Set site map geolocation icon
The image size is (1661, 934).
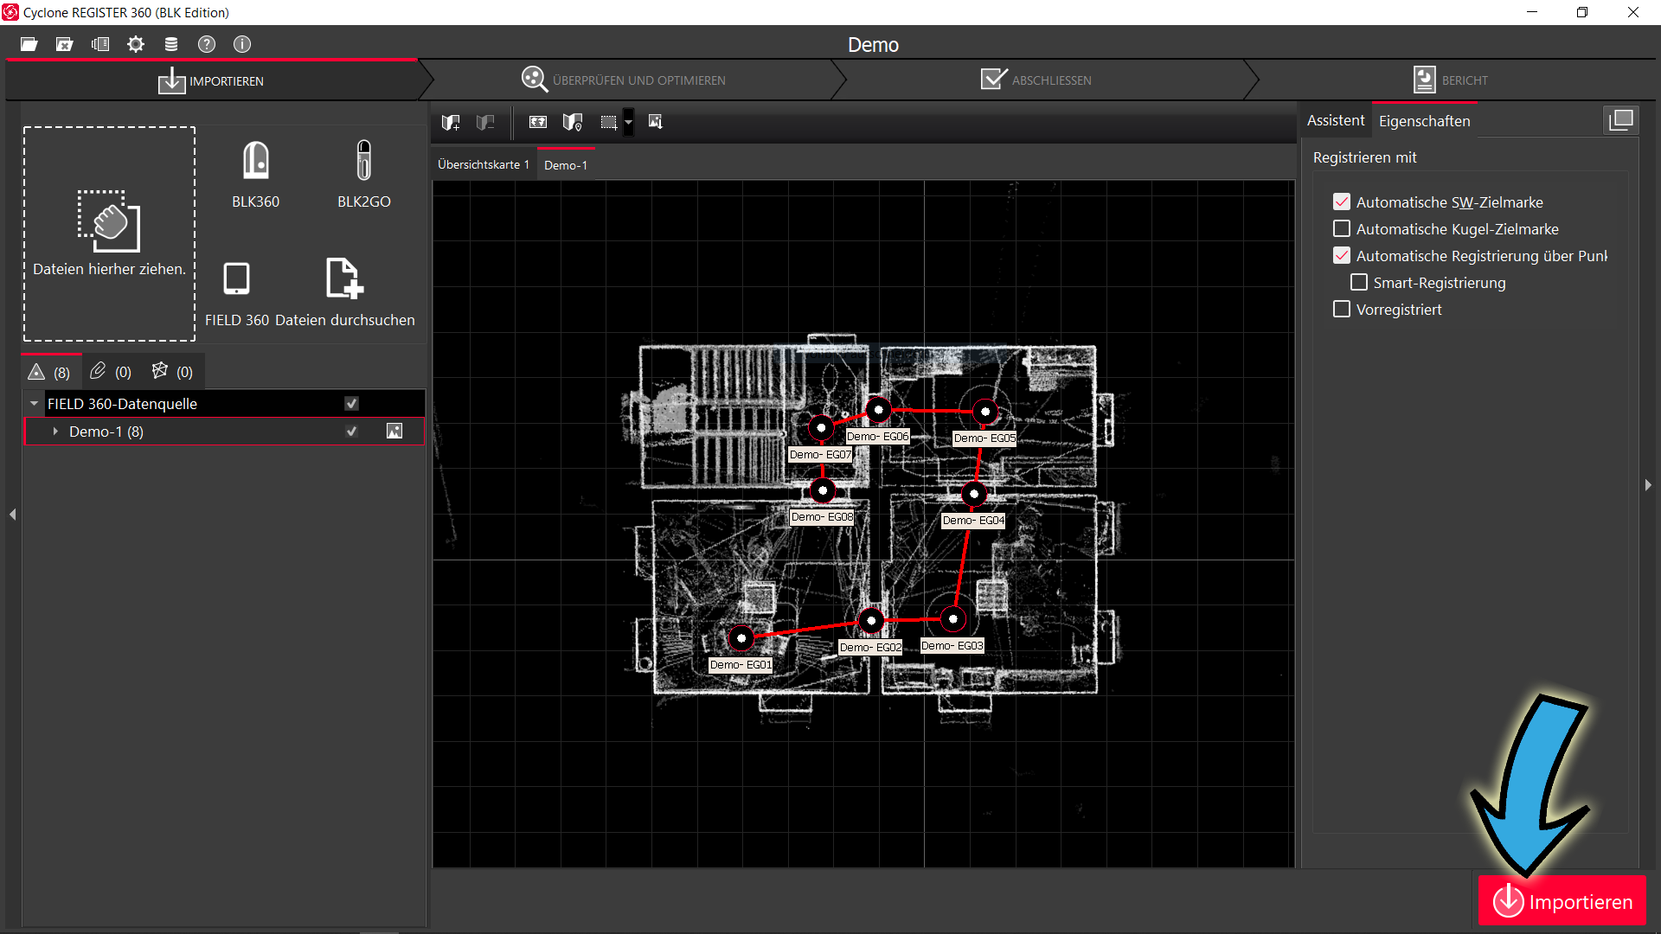tap(573, 122)
